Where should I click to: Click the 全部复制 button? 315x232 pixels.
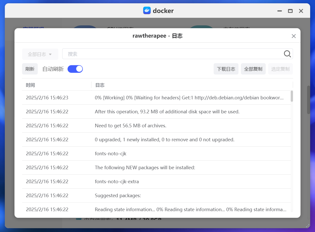253,69
